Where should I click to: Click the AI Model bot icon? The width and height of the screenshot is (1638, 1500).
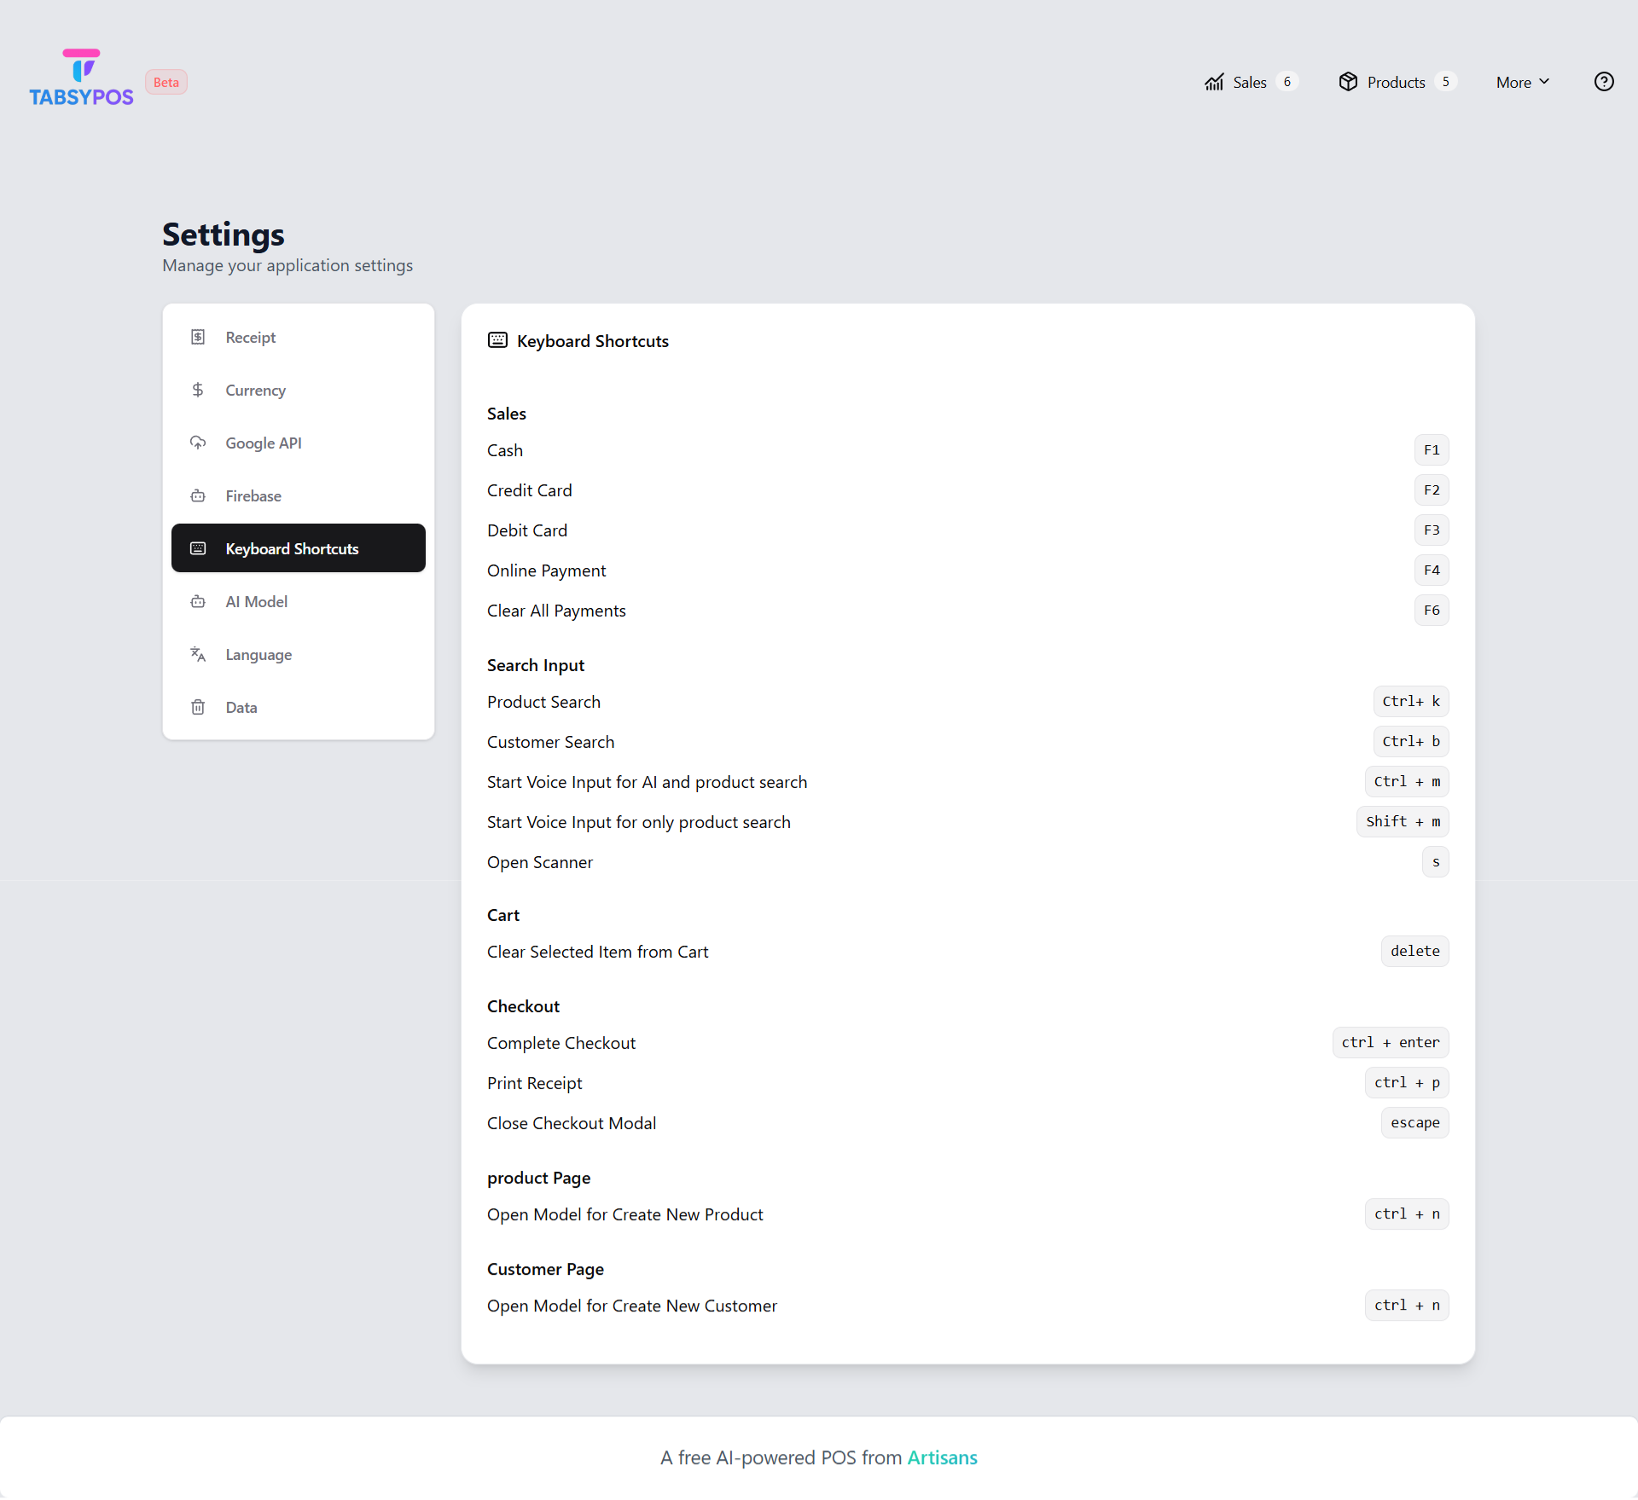coord(198,601)
